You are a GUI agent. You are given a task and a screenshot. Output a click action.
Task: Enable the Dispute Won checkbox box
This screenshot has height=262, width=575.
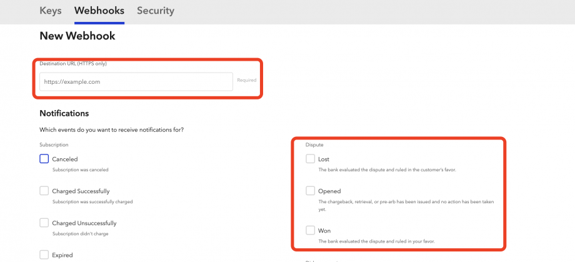tap(311, 230)
